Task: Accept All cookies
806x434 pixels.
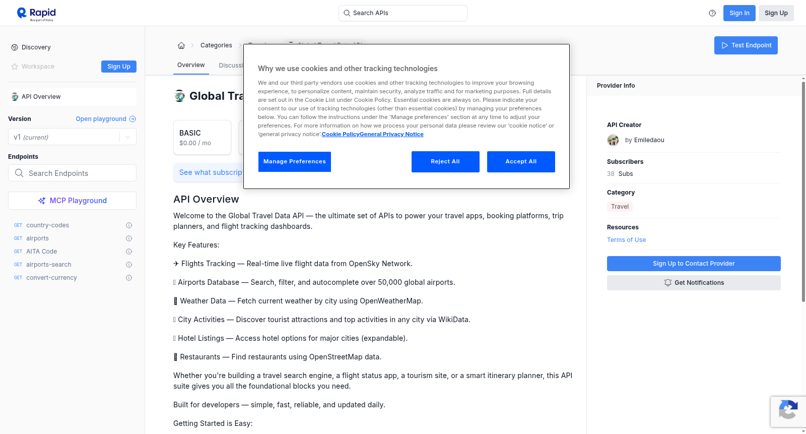Action: 521,162
